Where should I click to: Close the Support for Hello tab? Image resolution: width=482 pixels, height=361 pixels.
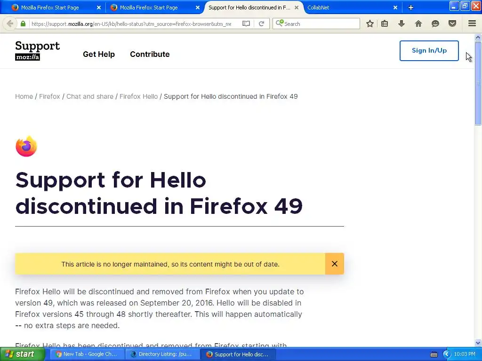tap(297, 8)
